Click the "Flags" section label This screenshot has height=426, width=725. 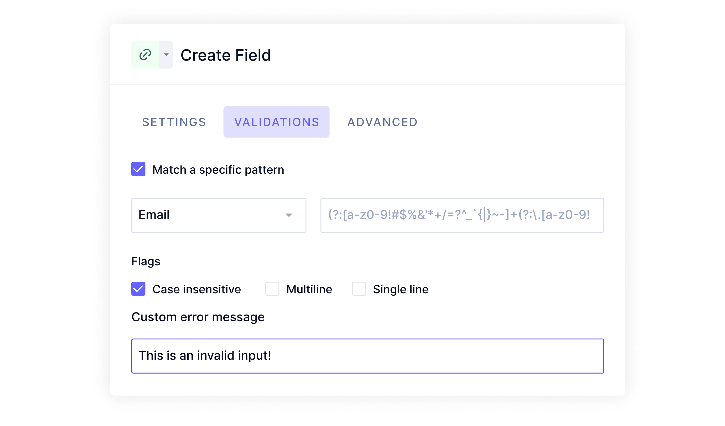point(146,262)
